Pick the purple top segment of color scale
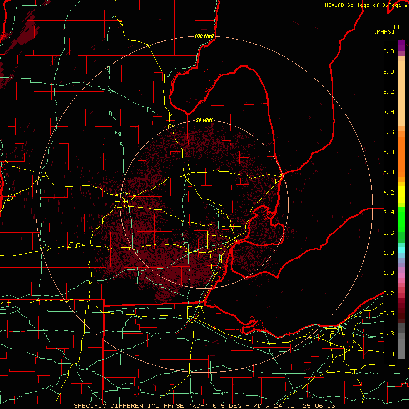The image size is (409, 409). click(x=401, y=45)
